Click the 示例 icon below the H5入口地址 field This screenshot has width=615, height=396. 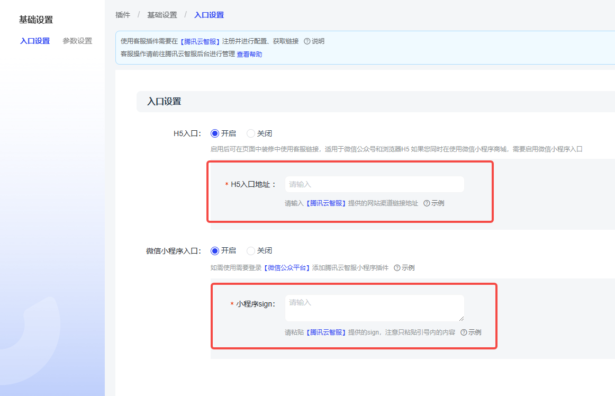(x=427, y=203)
